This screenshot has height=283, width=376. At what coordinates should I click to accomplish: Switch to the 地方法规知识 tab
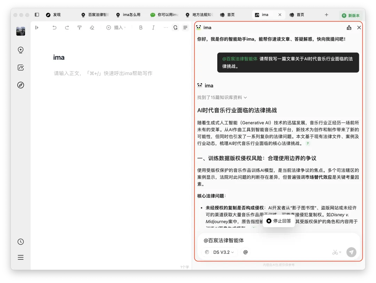click(199, 15)
